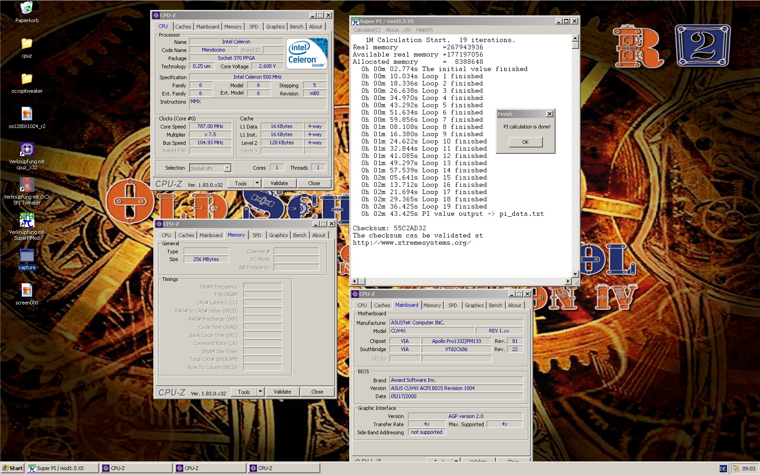760x475 pixels.
Task: Expand Tools dropdown arrow in top CPU-Z window
Action: (x=257, y=183)
